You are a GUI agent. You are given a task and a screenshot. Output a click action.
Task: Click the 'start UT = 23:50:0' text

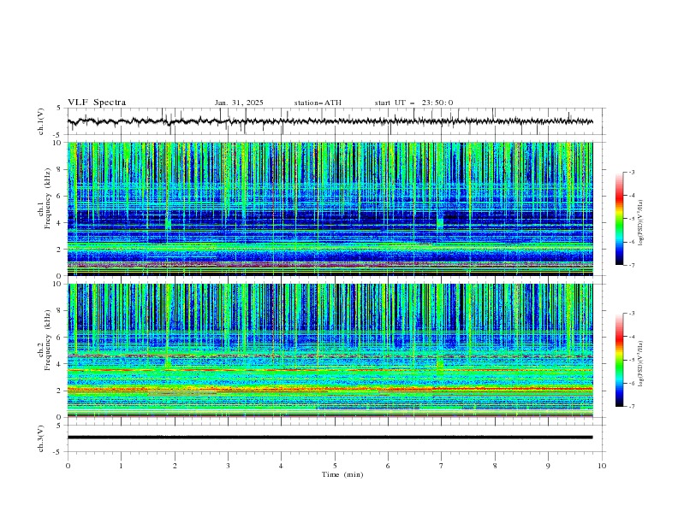point(413,103)
